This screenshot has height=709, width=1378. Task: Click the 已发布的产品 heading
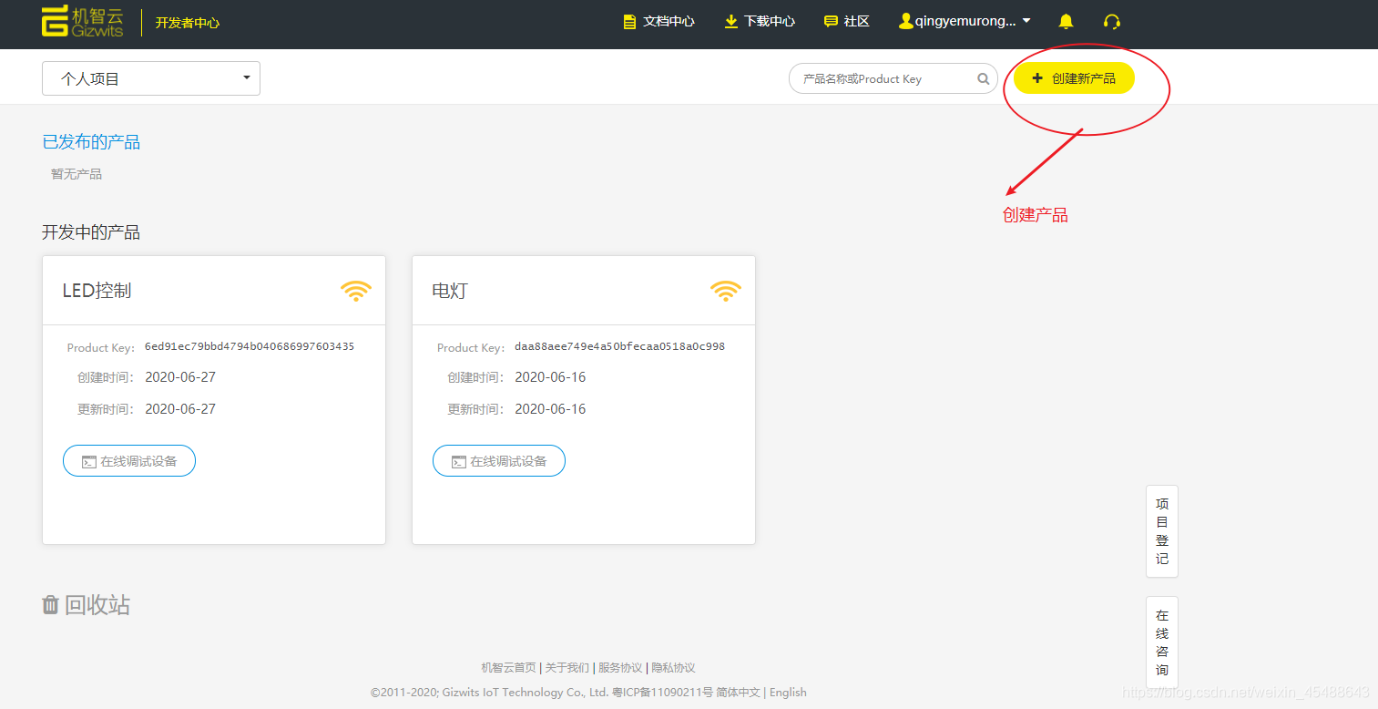tap(91, 142)
